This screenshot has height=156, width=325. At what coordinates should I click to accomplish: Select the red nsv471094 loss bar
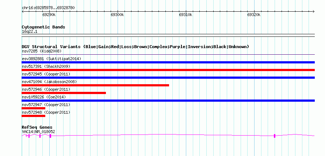pos(95,85)
